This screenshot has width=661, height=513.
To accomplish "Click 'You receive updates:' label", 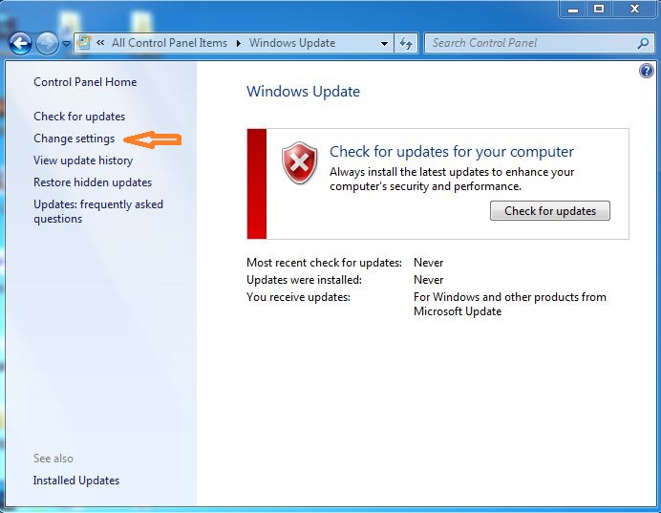I will click(x=298, y=297).
